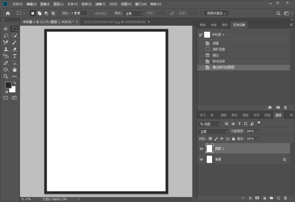Choose Add to Selection mode icon

(x=39, y=13)
